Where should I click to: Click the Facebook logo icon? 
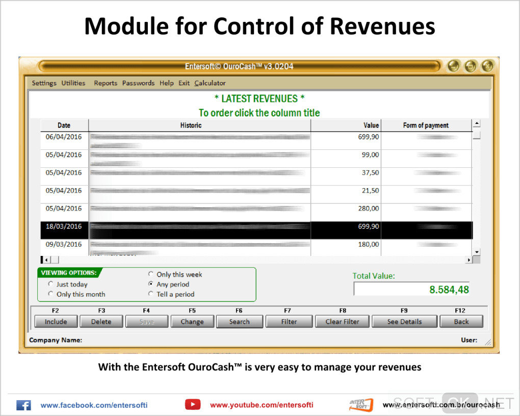pyautogui.click(x=23, y=405)
